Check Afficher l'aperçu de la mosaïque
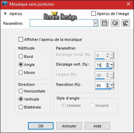134x133 pixels. [x=21, y=39]
